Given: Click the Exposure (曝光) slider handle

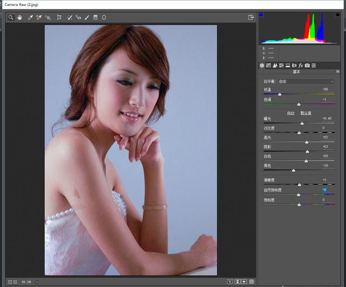Looking at the screenshot, I should 302,124.
